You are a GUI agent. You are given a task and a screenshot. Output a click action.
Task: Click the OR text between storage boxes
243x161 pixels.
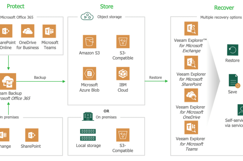[x=106, y=111]
